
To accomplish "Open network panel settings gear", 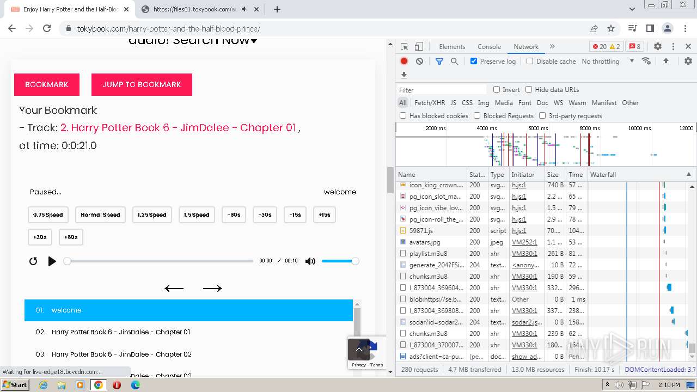I will tap(688, 62).
